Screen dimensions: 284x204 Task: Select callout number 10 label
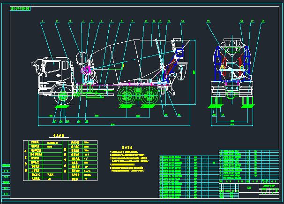(x=146, y=22)
